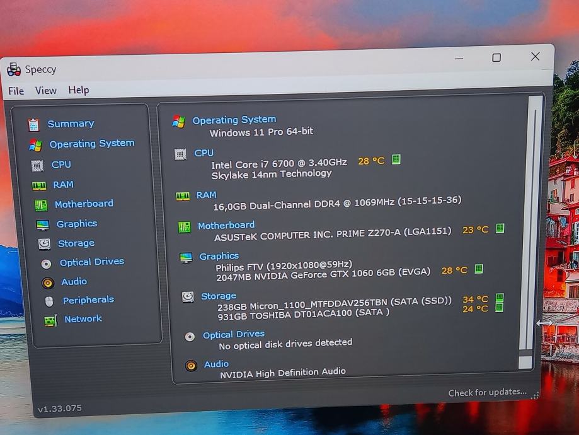Open the Help menu

point(79,90)
